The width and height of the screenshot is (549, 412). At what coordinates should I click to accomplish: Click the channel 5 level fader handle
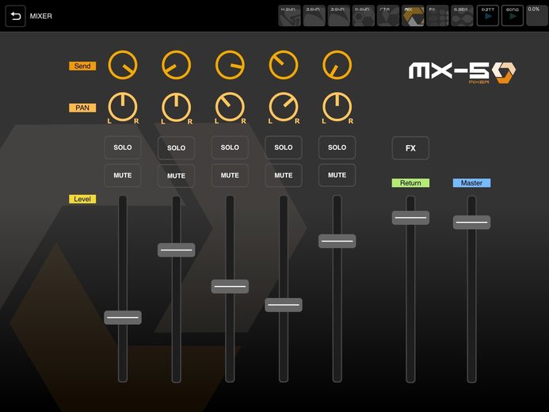337,241
